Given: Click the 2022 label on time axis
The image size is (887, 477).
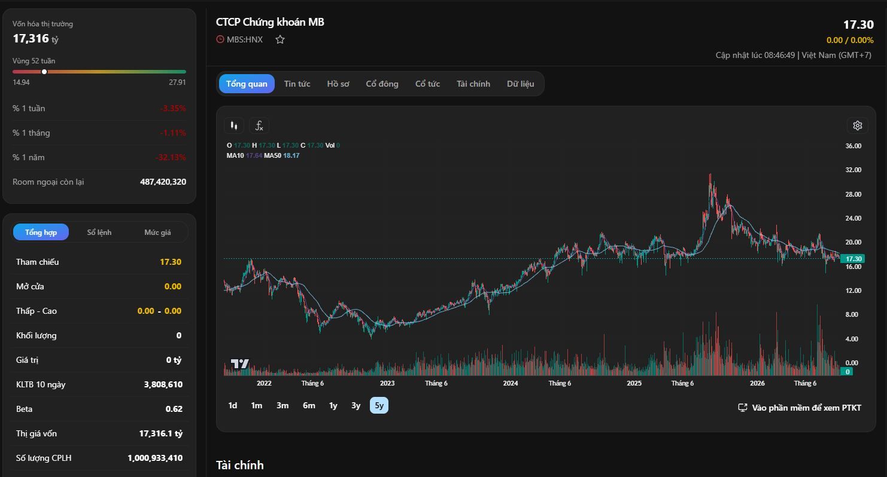Looking at the screenshot, I should tap(264, 383).
